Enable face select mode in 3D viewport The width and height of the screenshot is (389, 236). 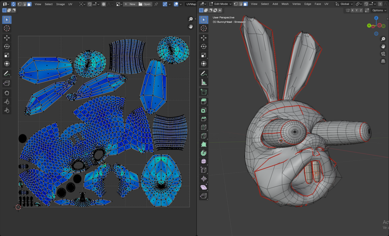tap(245, 4)
